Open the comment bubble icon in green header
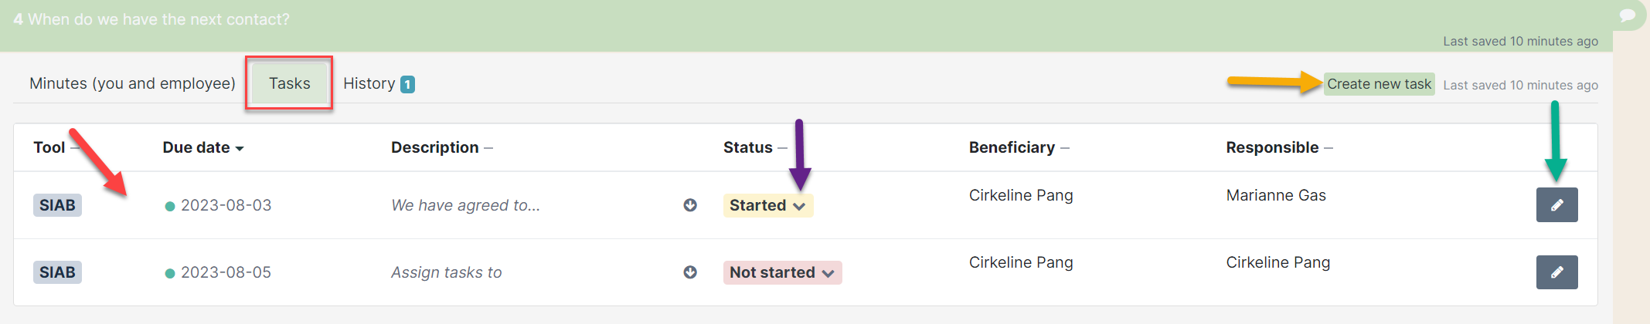1650x324 pixels. click(x=1627, y=15)
